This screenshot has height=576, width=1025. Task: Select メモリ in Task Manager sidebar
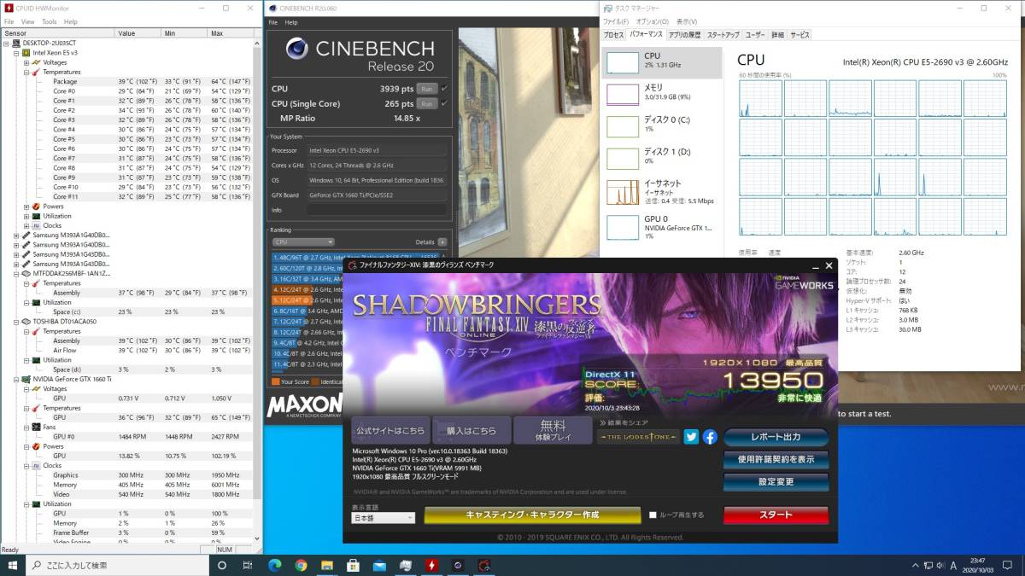click(663, 93)
